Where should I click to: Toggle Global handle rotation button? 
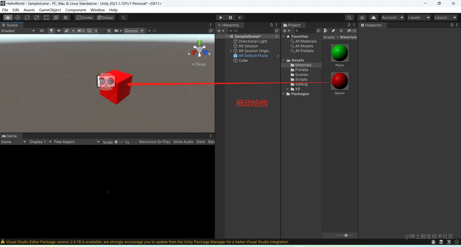click(105, 18)
